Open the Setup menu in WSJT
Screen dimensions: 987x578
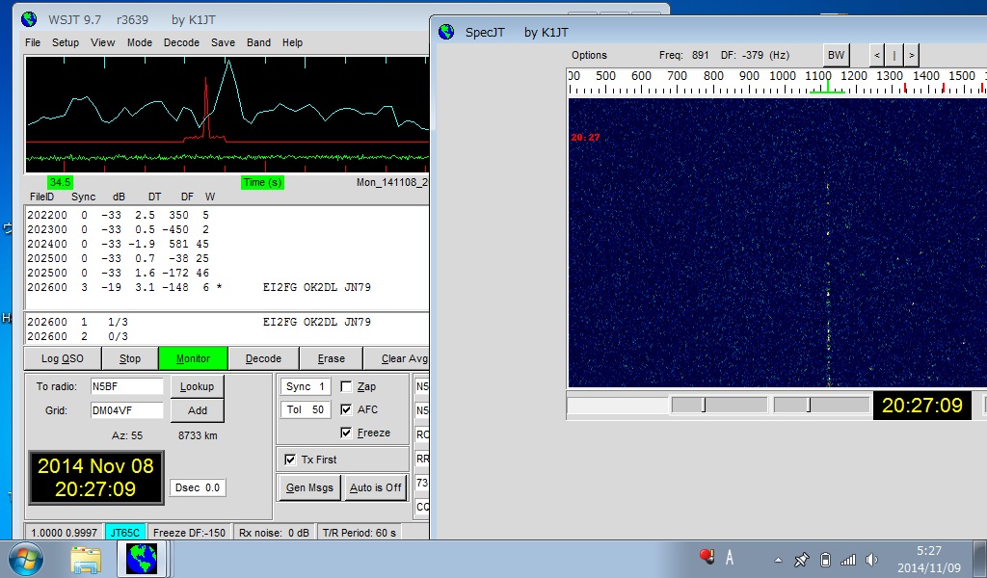click(66, 42)
